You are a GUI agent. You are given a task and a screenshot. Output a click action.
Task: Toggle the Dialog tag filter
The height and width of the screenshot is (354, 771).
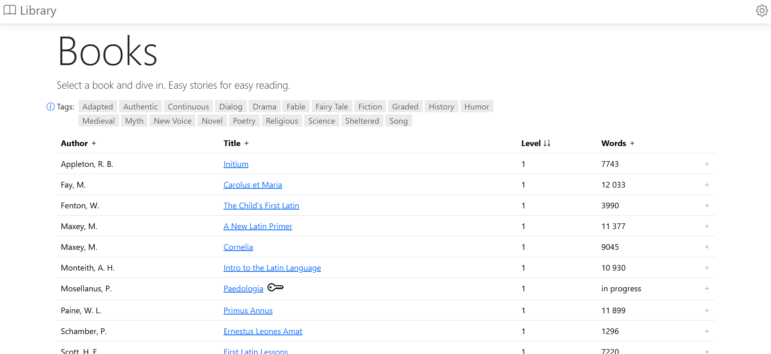point(231,107)
